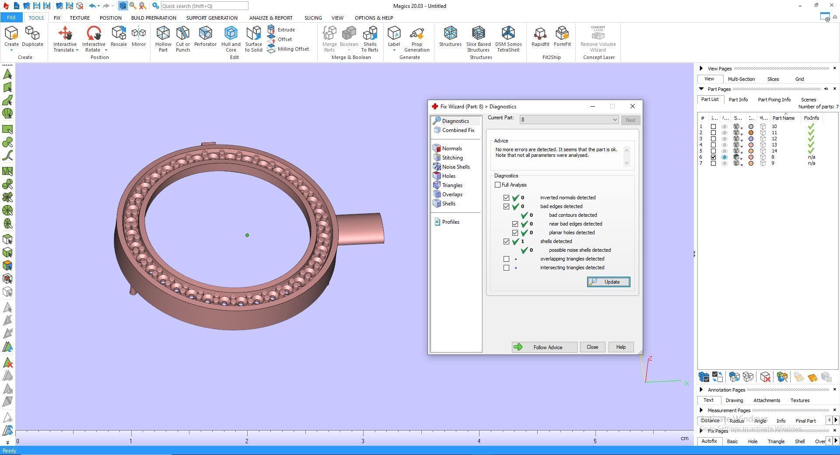Viewport: 840px width, 455px height.
Task: Toggle near bad edges detected checkbox
Action: point(515,224)
